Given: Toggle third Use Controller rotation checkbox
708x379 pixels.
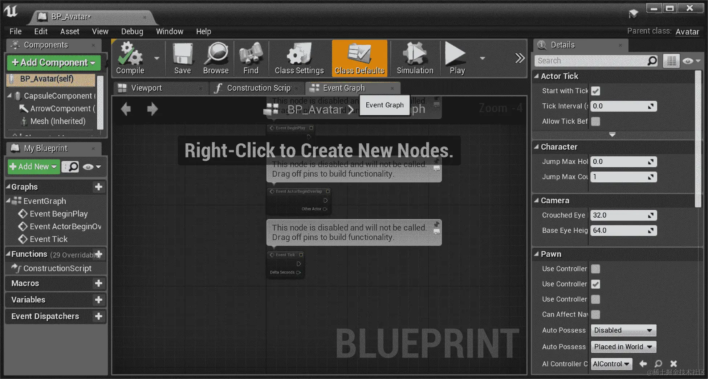Looking at the screenshot, I should pos(595,299).
